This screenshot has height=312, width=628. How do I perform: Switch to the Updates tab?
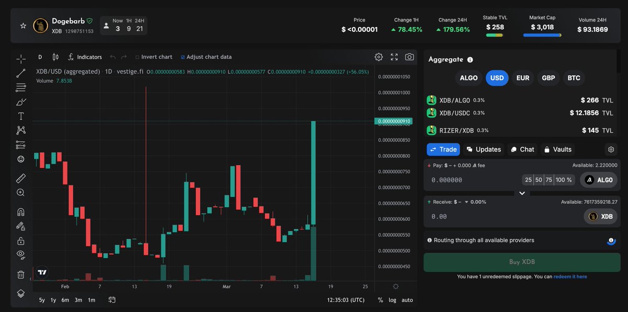(484, 149)
